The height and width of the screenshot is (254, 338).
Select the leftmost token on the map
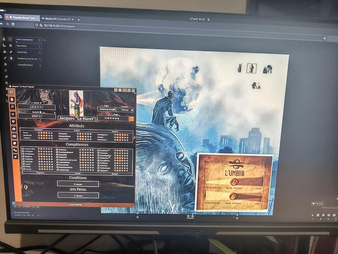click(x=239, y=68)
